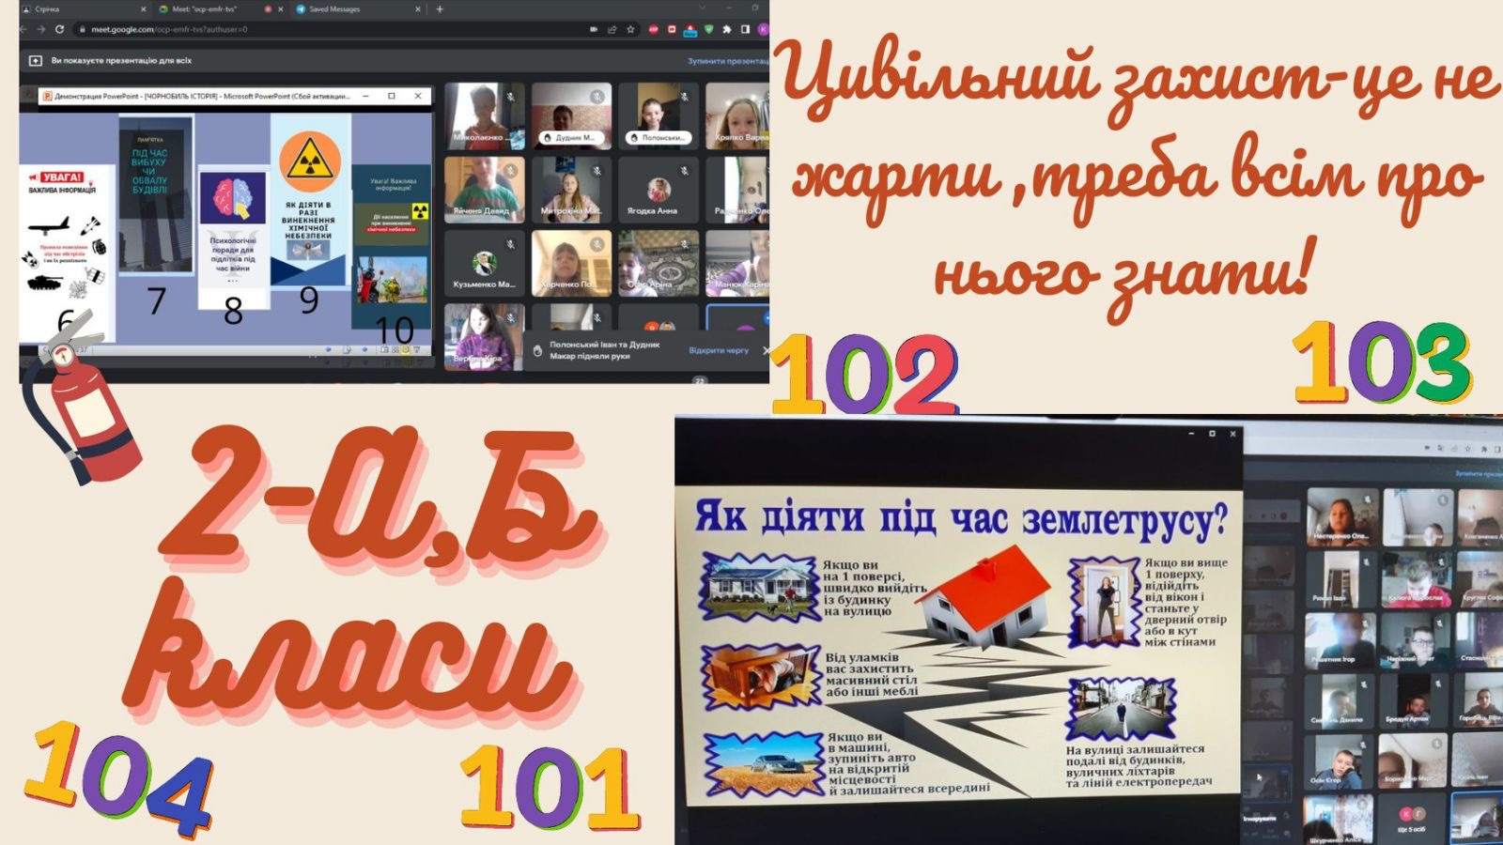1503x845 pixels.
Task: Switch to the Стрічка tab
Action: [x=47, y=9]
